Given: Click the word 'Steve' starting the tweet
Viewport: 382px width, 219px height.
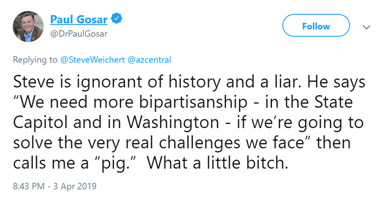Looking at the screenshot, I should point(30,83).
